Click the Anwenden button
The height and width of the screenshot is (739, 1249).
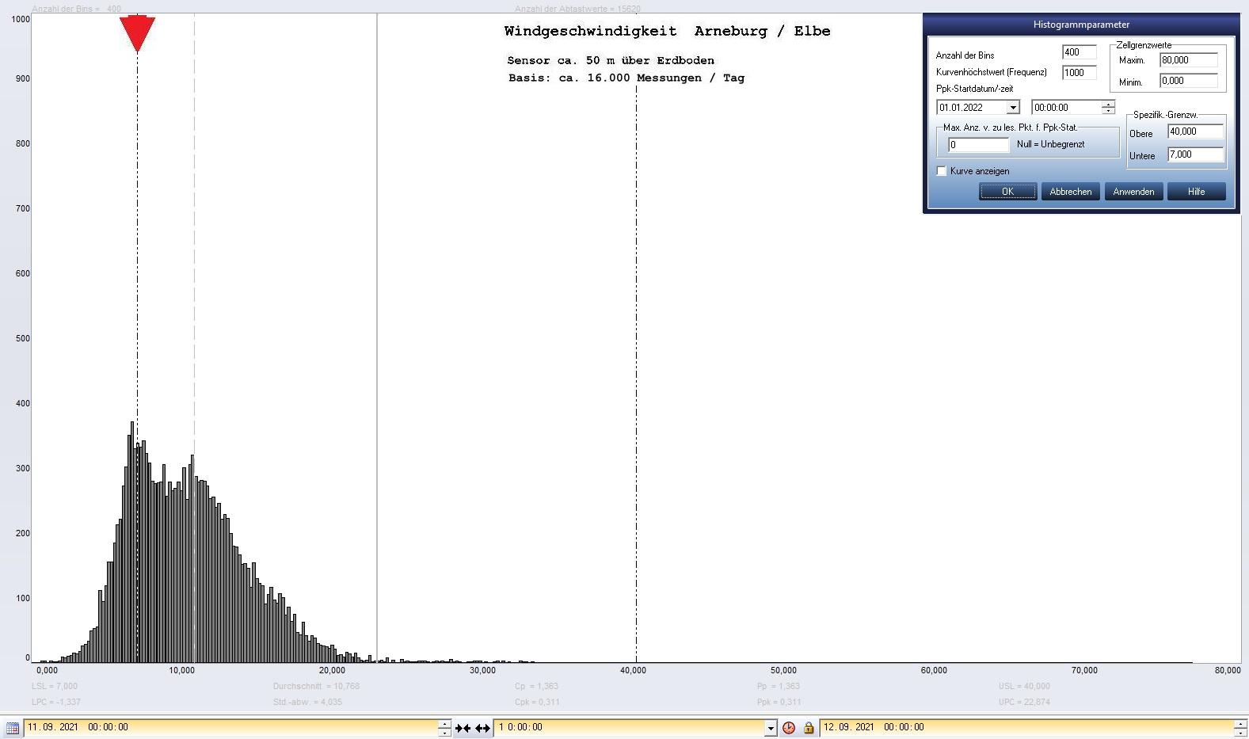(1133, 192)
